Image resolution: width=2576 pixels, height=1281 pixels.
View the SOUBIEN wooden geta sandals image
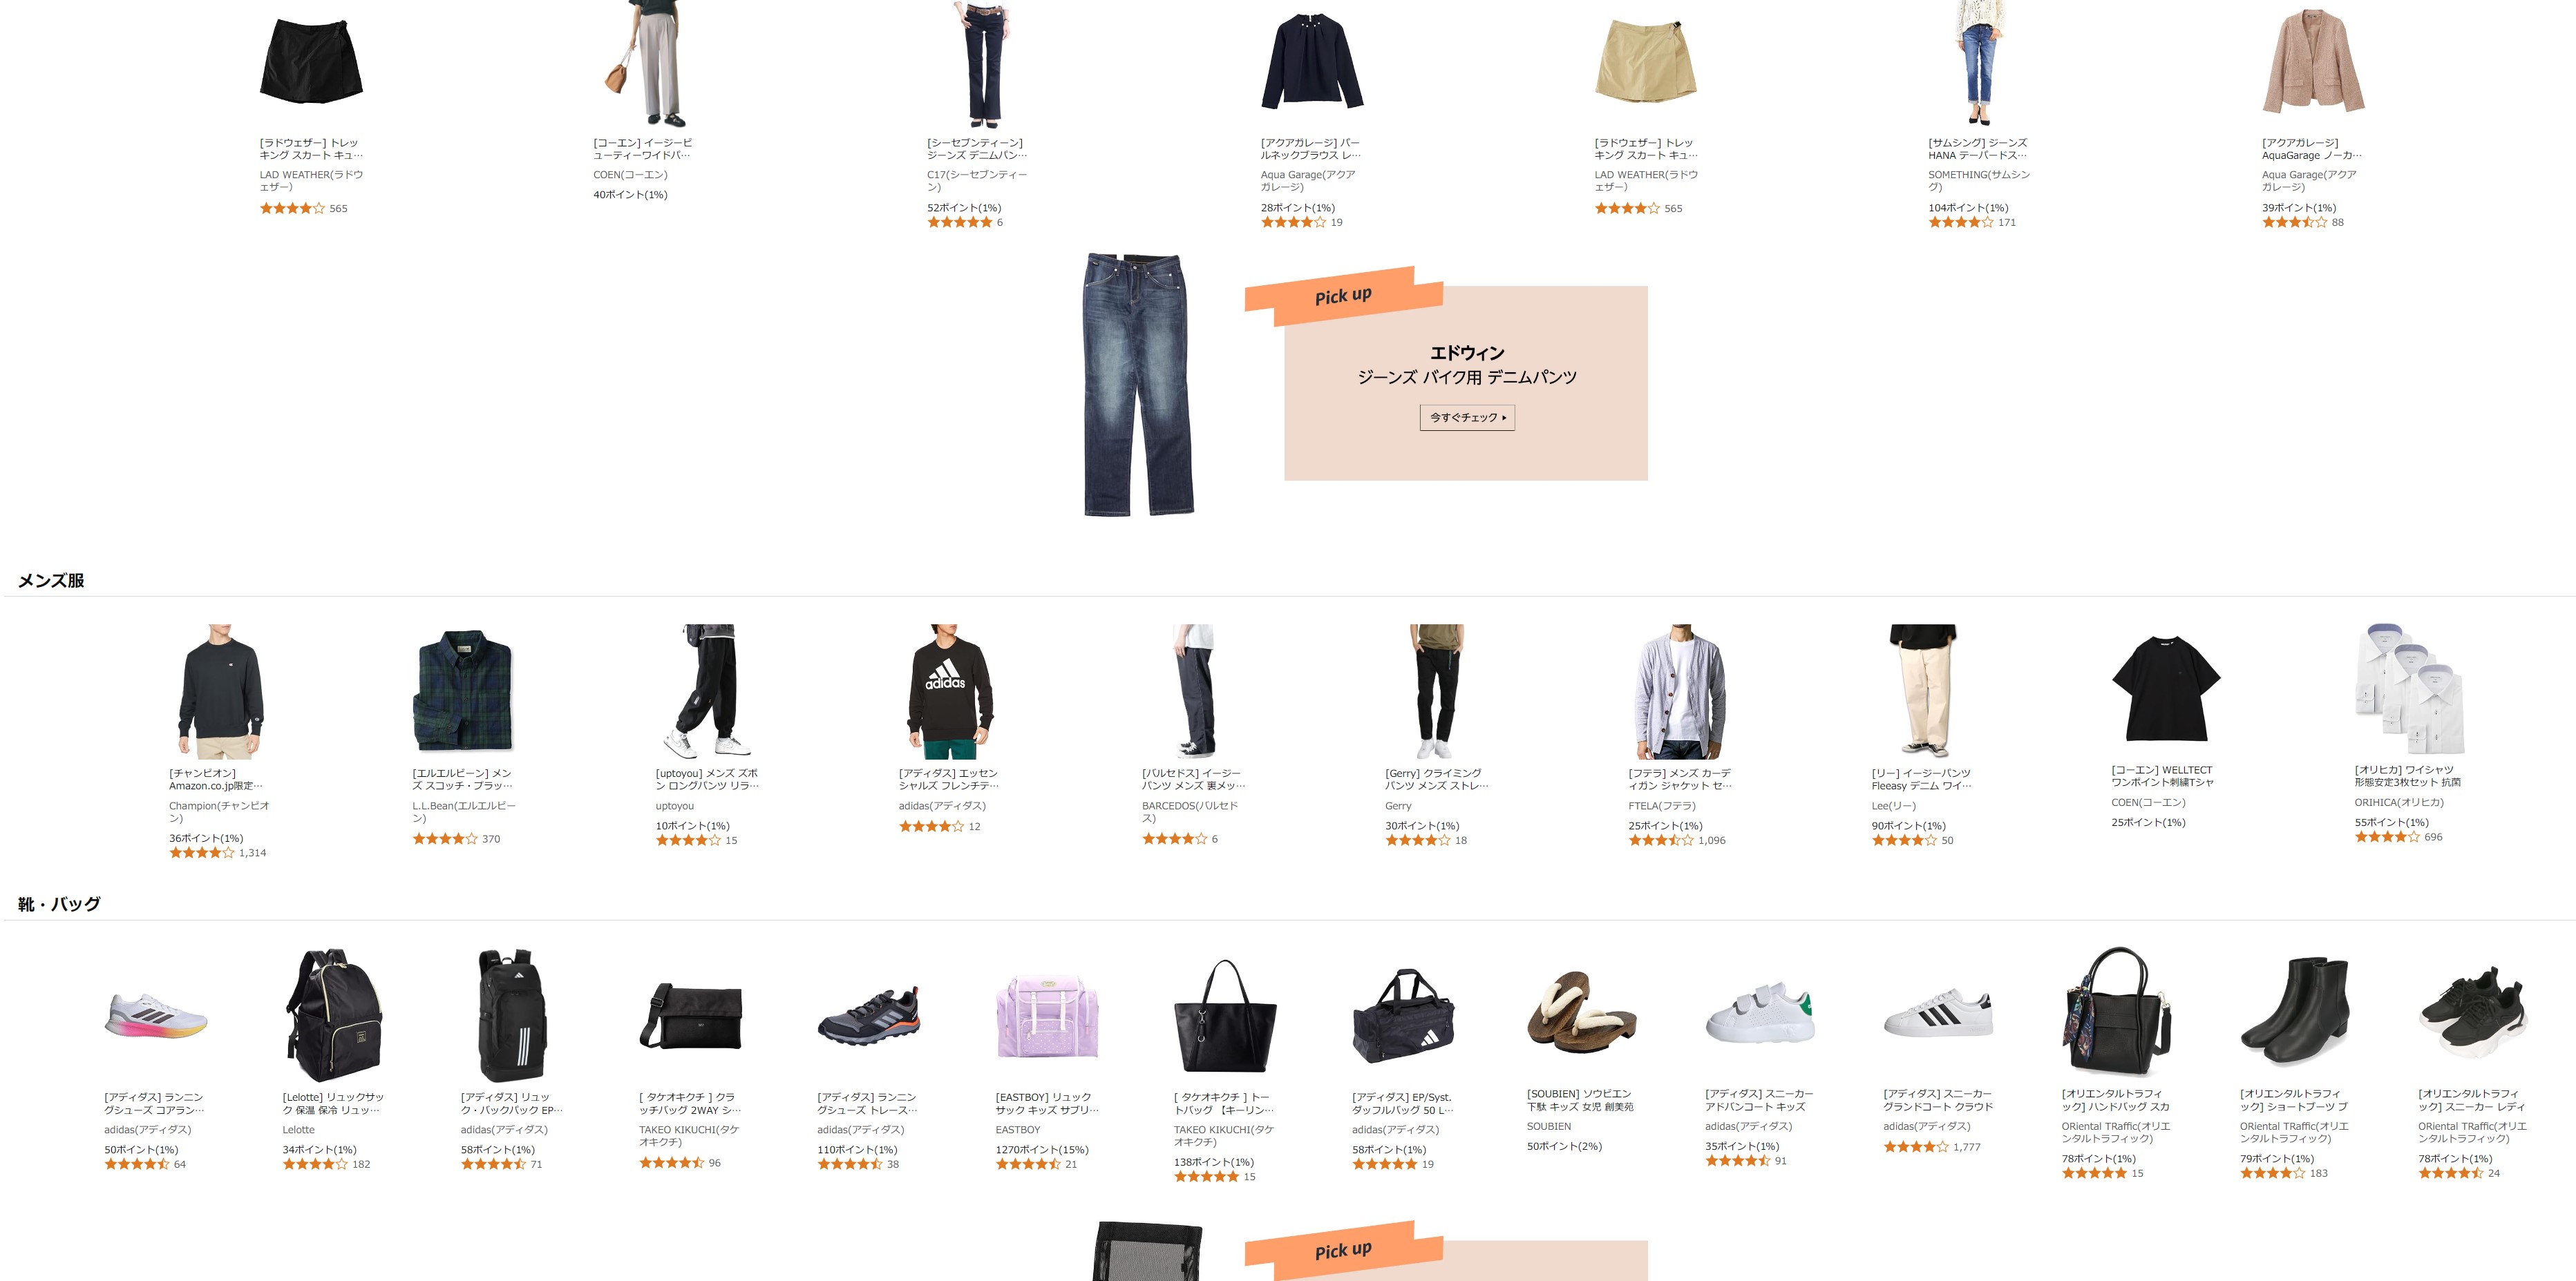pos(1582,1015)
